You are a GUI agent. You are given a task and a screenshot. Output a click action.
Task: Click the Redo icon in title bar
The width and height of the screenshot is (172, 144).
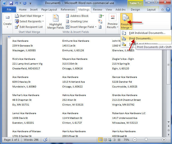(25, 3)
